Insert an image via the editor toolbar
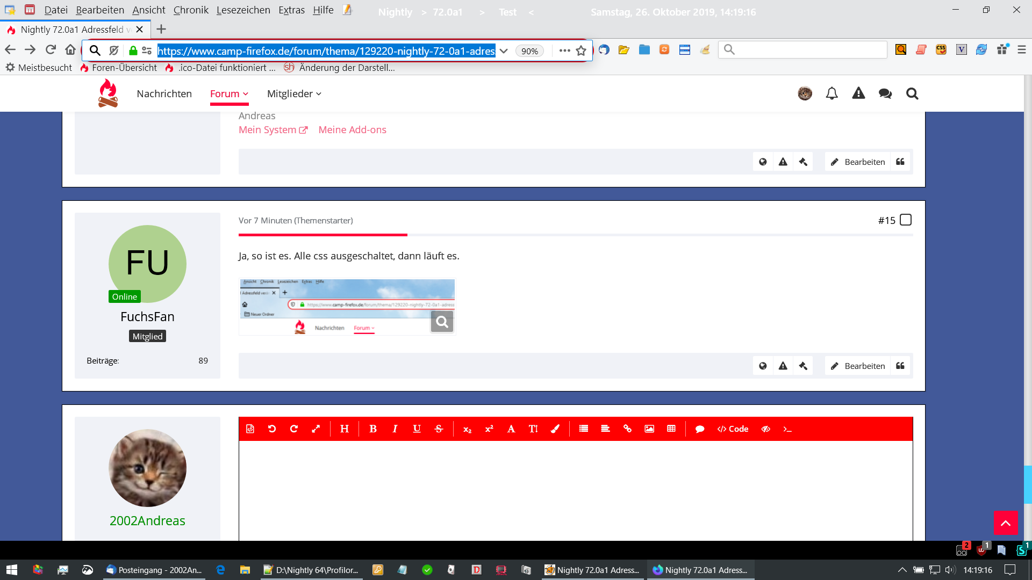1032x580 pixels. 649,429
